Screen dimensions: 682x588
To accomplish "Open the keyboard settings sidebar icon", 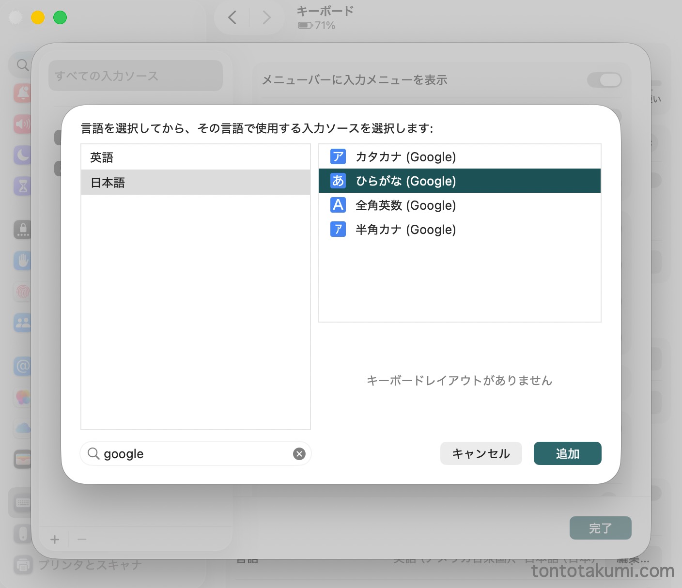I will click(x=22, y=503).
